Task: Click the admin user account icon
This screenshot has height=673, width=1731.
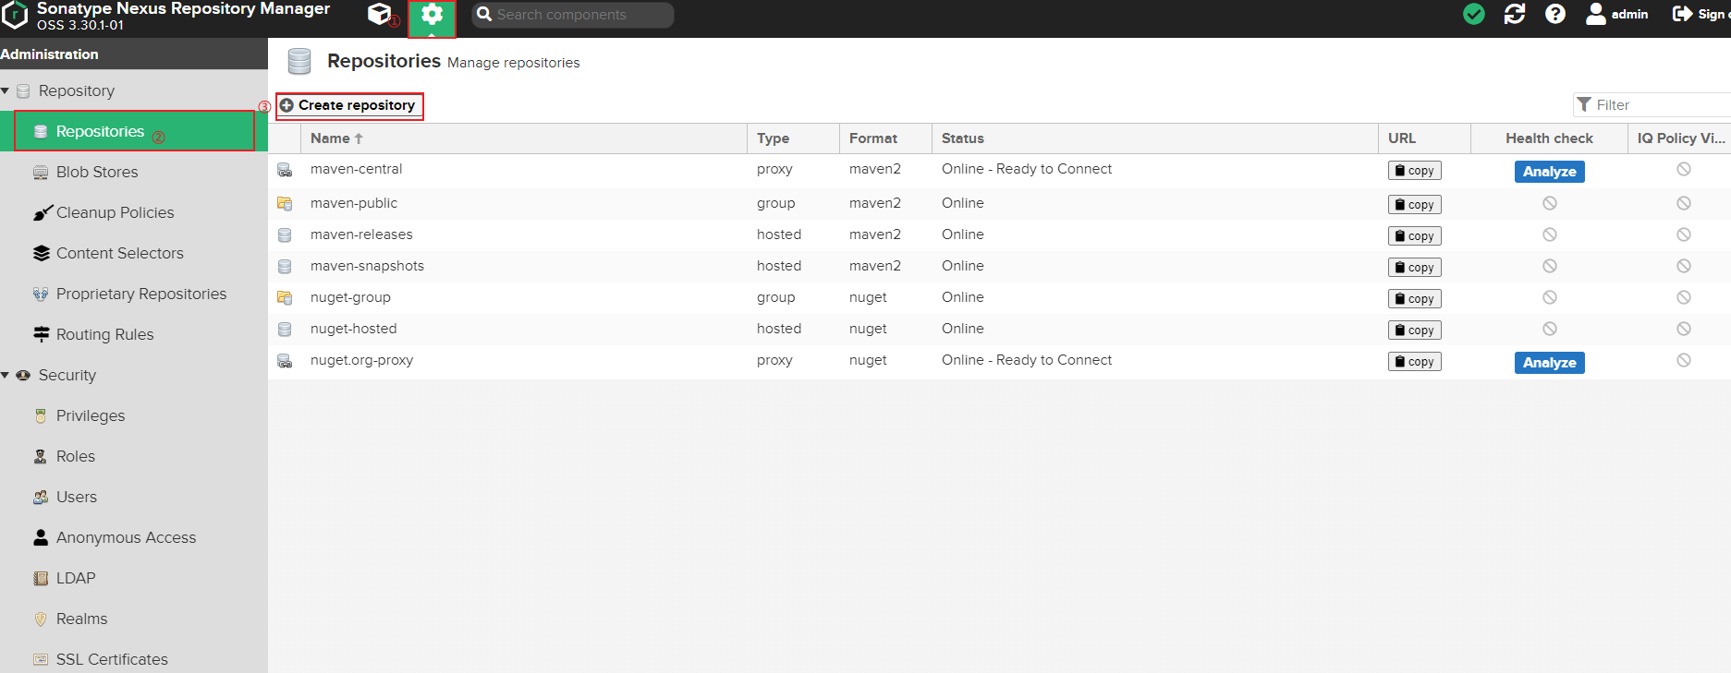Action: [1596, 14]
